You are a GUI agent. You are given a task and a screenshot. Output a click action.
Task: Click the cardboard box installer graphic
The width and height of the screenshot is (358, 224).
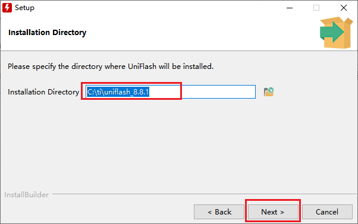337,33
